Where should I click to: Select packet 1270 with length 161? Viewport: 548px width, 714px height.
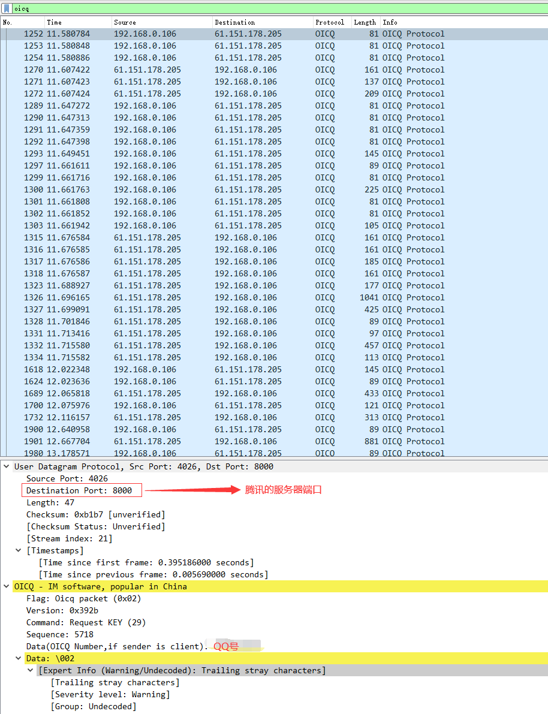coord(274,70)
